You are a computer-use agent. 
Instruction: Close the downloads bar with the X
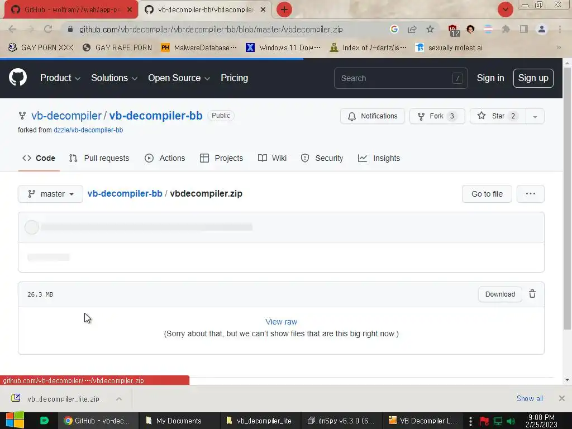(562, 398)
